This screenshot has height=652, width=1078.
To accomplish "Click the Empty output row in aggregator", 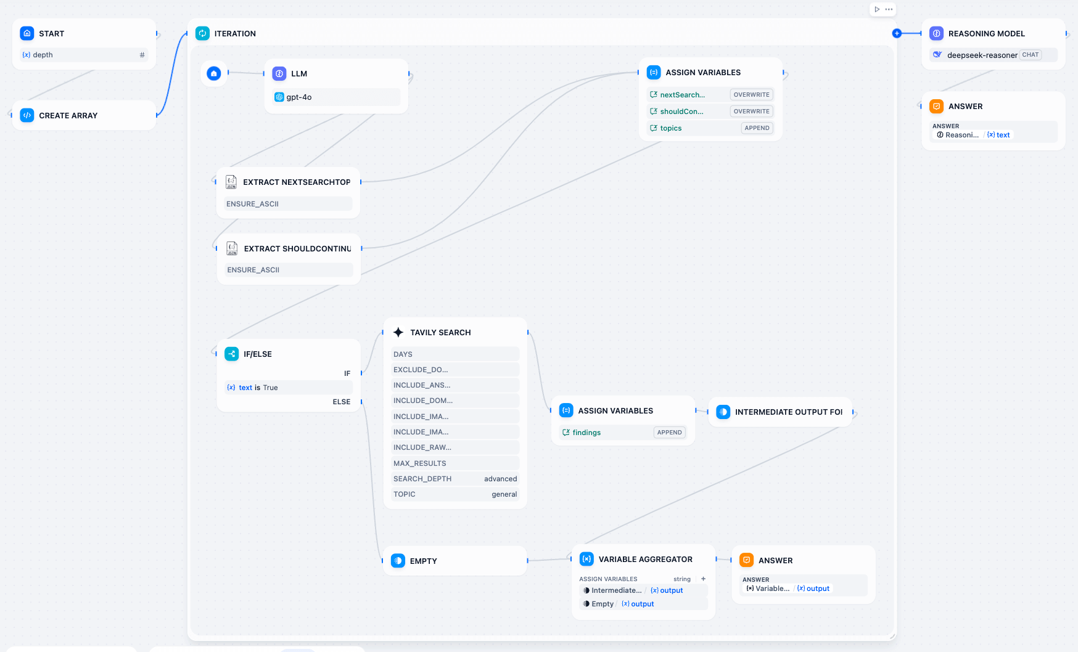I will (643, 604).
